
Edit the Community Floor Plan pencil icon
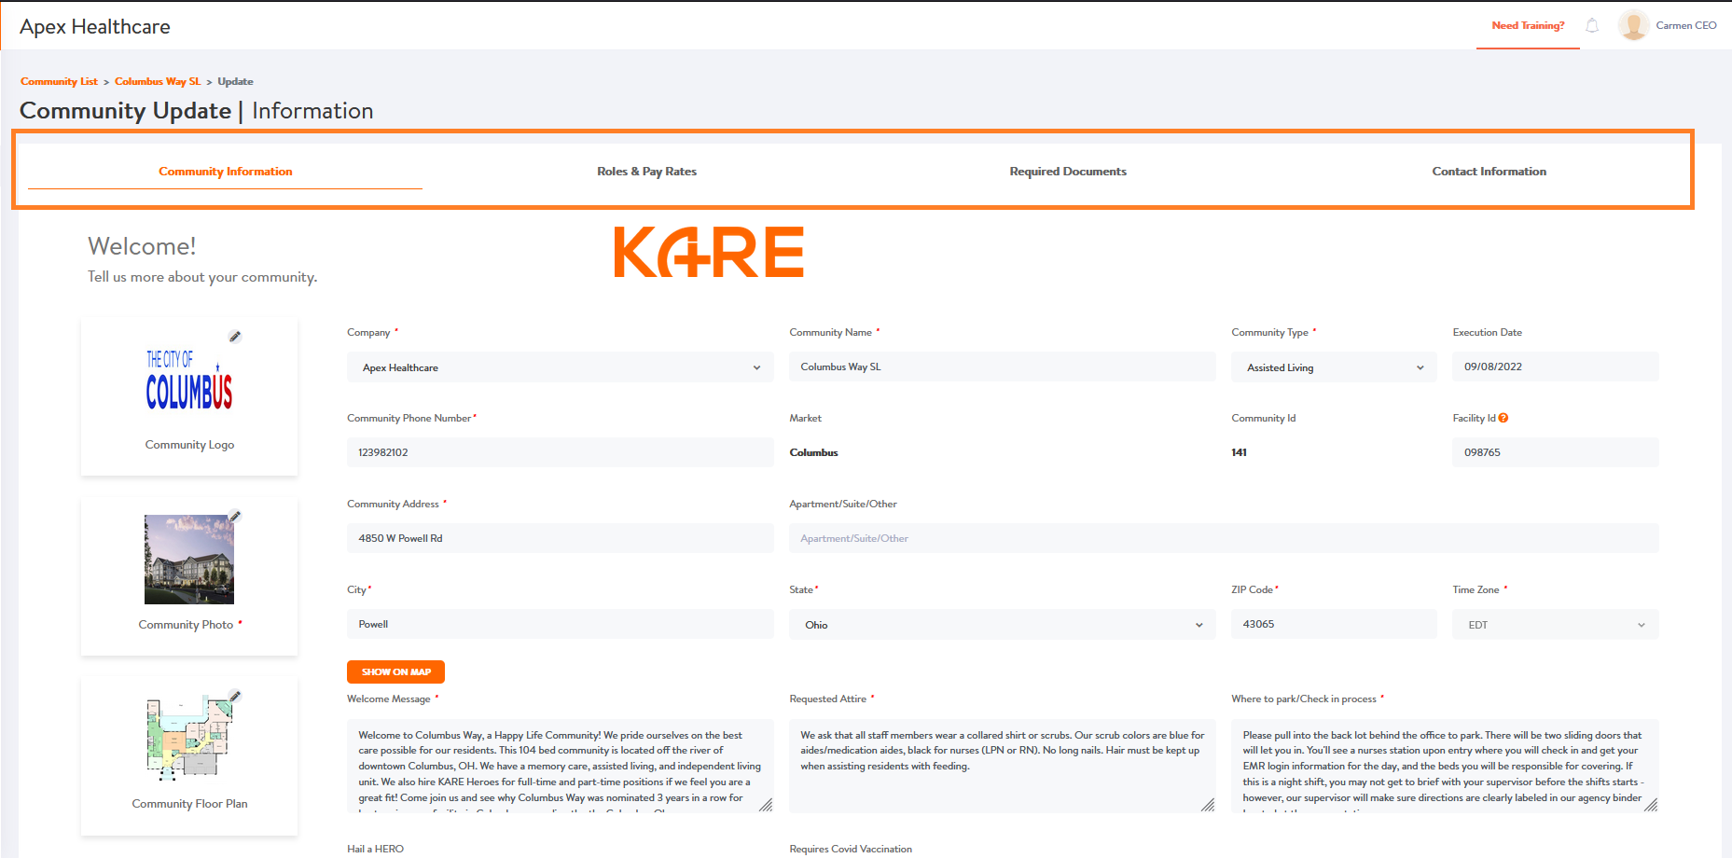tap(235, 696)
